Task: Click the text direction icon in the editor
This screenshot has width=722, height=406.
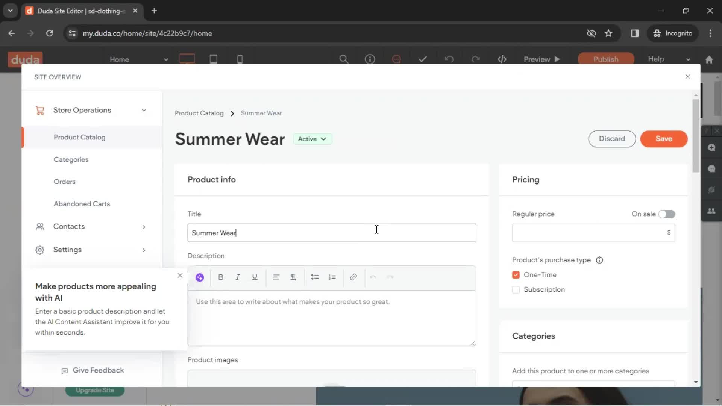Action: click(293, 277)
